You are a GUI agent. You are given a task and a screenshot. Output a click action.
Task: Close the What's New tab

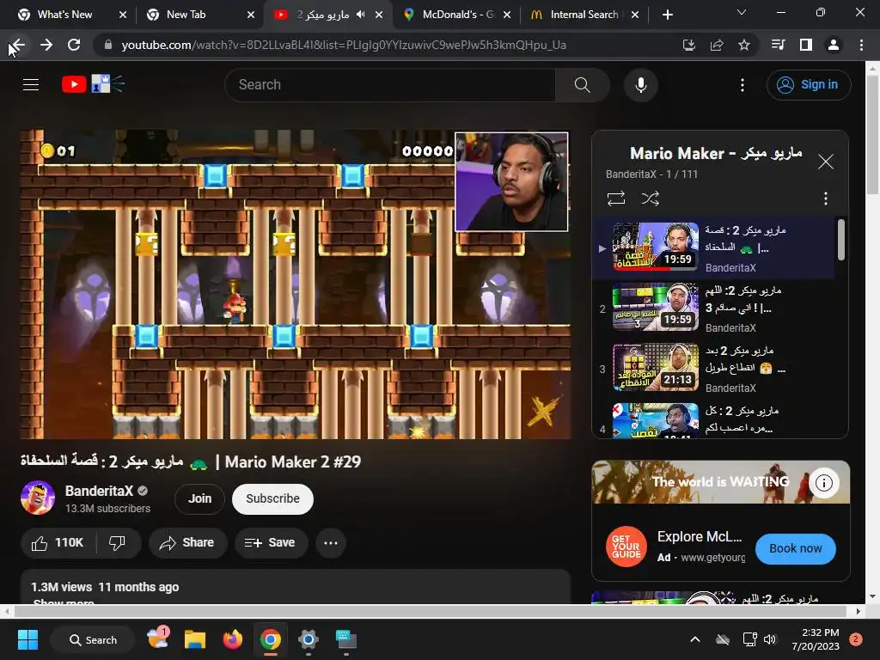coord(123,15)
